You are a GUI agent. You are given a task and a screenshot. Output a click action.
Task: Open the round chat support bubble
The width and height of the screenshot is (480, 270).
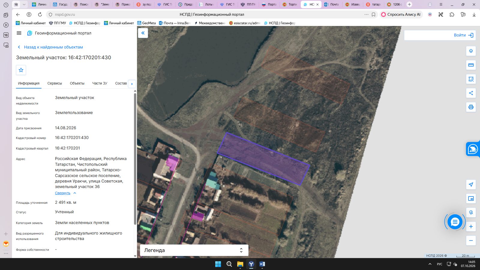(x=455, y=222)
